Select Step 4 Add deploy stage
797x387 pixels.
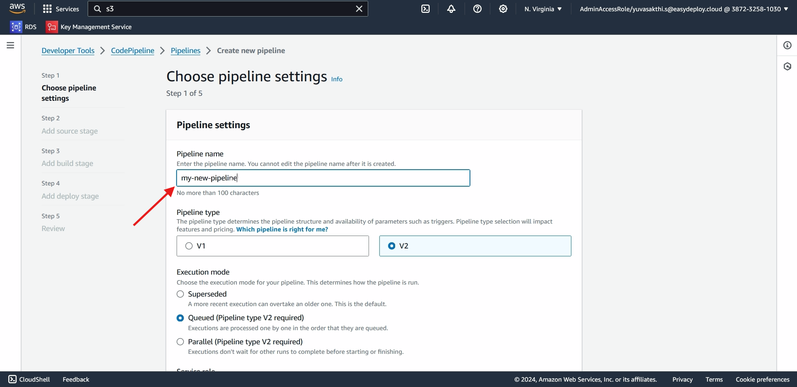(x=70, y=196)
